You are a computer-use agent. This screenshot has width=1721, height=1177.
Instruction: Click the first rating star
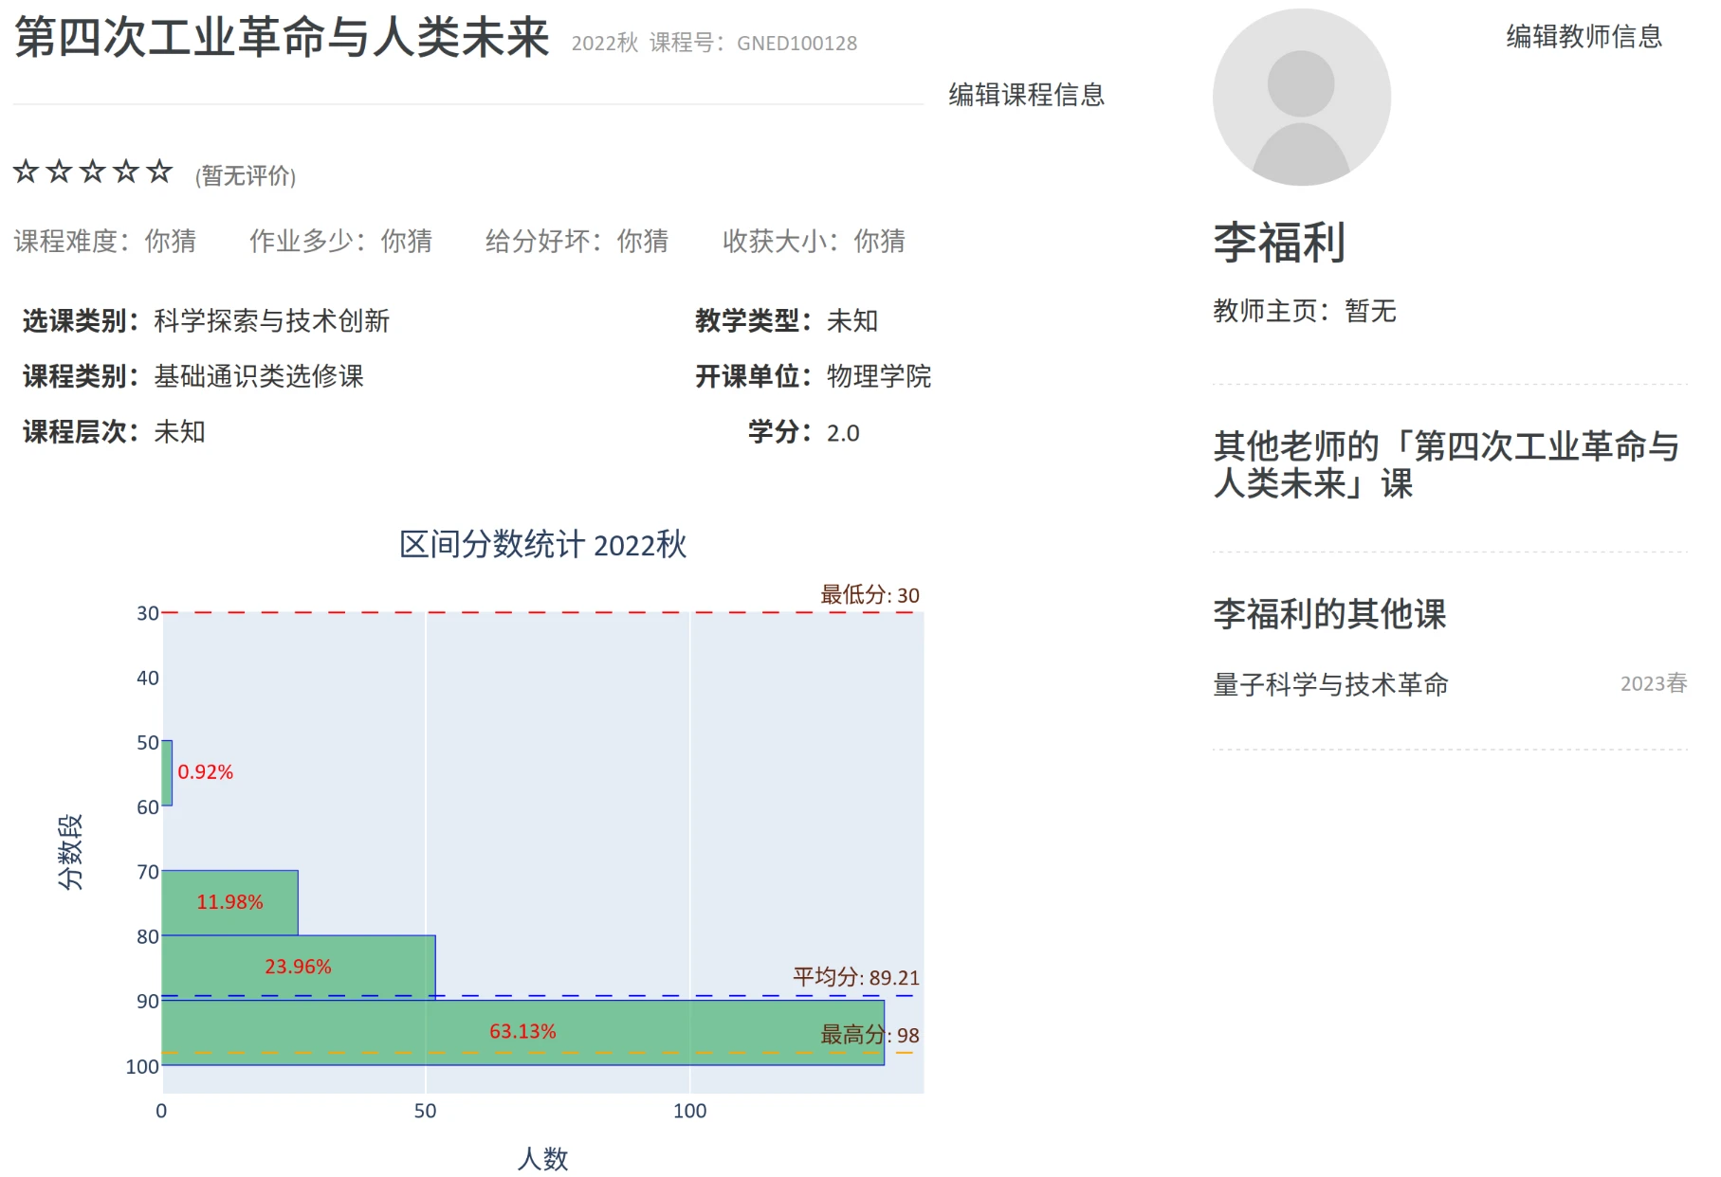pyautogui.click(x=26, y=172)
